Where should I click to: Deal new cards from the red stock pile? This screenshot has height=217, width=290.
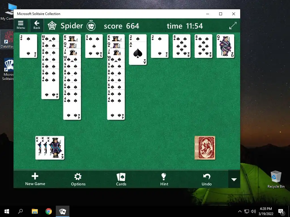(205, 148)
